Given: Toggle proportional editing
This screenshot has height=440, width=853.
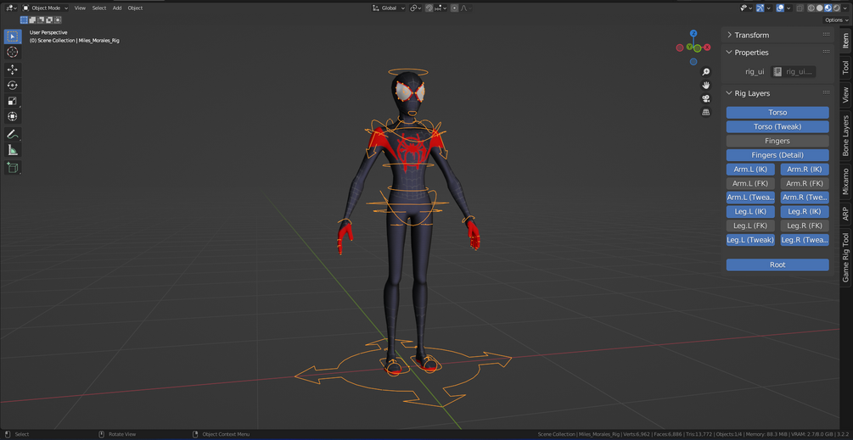Looking at the screenshot, I should pos(454,8).
